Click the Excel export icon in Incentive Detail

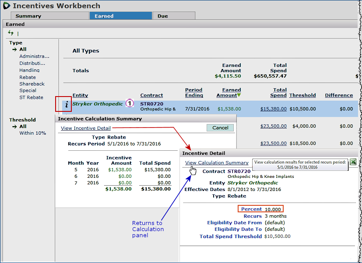(353, 162)
